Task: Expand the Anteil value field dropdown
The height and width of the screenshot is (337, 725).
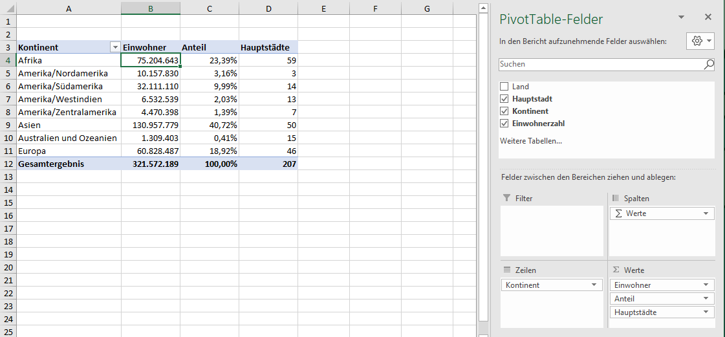Action: pos(706,299)
